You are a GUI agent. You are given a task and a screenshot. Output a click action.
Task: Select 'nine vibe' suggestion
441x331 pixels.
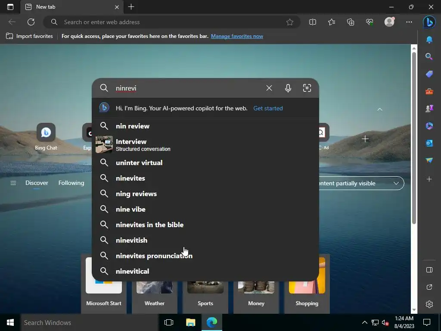pyautogui.click(x=205, y=209)
